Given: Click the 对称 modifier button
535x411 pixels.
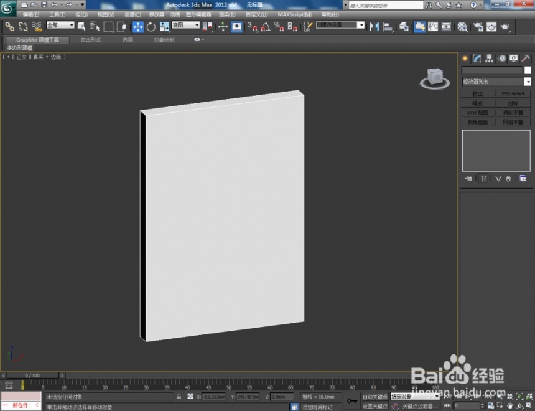Looking at the screenshot, I should pyautogui.click(x=513, y=103).
